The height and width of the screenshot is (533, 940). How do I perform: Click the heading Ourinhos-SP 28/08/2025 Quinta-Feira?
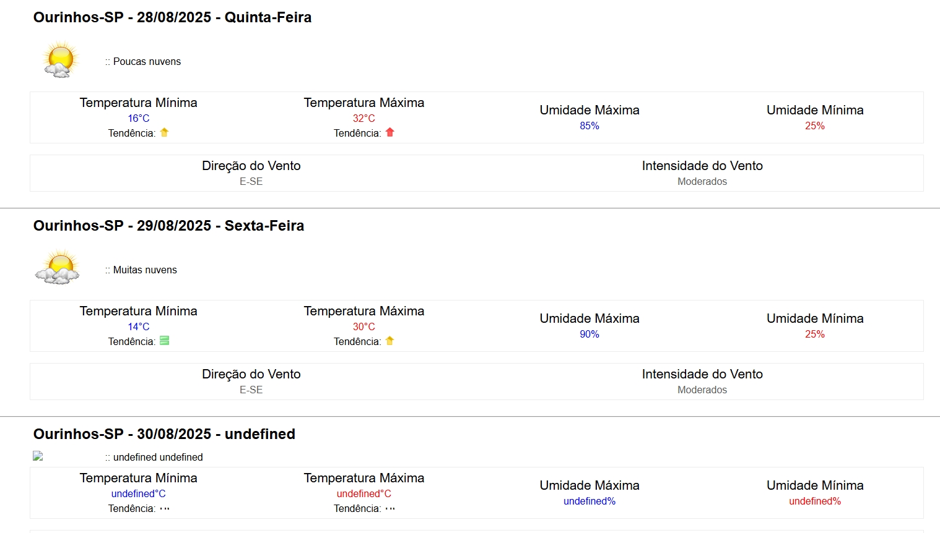(x=172, y=17)
